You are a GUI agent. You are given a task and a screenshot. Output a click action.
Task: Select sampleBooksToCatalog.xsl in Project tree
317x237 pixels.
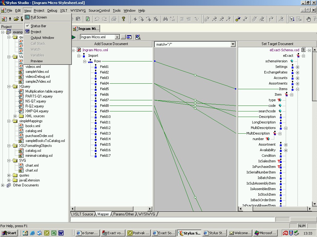click(x=45, y=141)
